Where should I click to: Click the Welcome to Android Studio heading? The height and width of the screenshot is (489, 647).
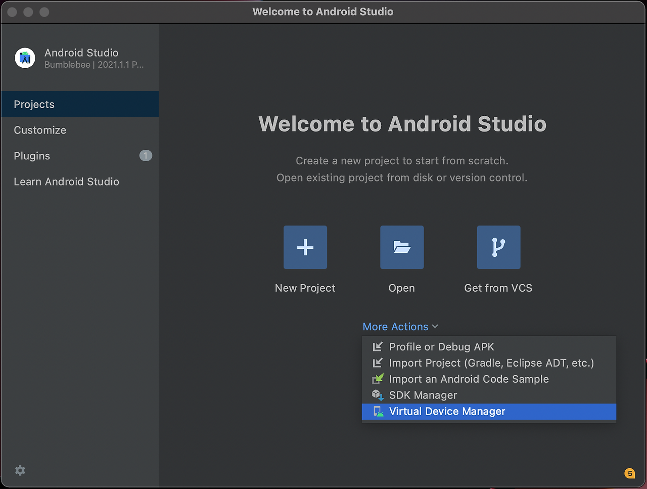[402, 124]
